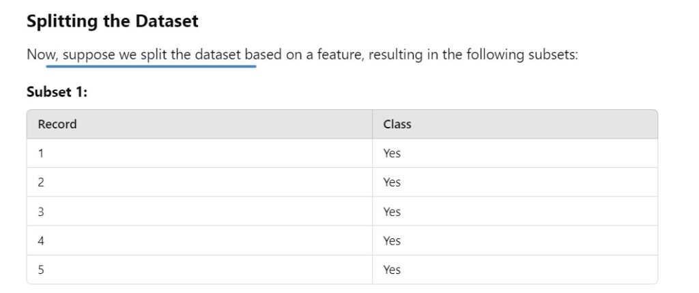Select the "Class" column header
699x293 pixels.
(397, 124)
